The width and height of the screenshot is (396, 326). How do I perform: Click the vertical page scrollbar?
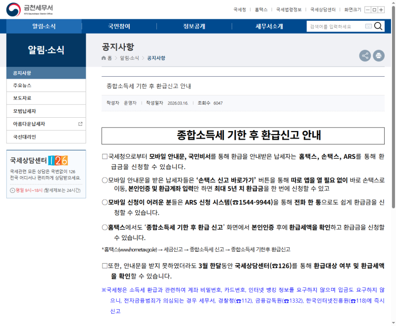click(393, 107)
